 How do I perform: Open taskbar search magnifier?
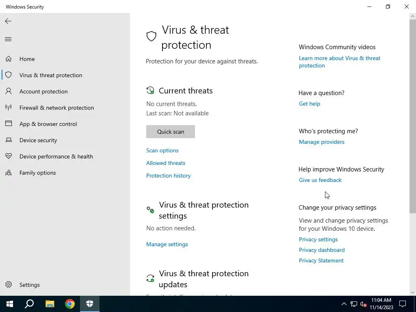click(29, 304)
